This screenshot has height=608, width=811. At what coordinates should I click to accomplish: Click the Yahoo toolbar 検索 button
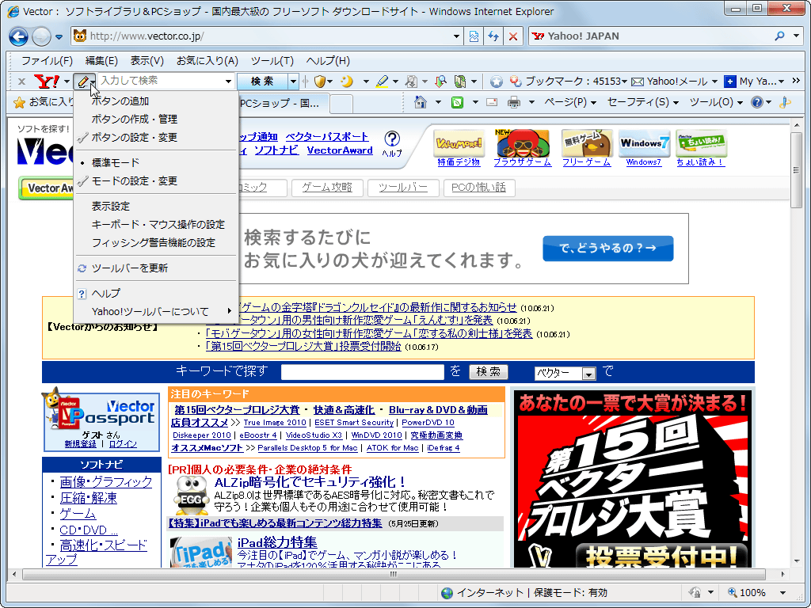(262, 82)
